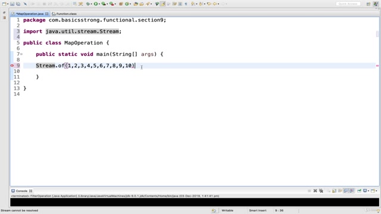The width and height of the screenshot is (381, 214).
Task: Click the Coverage run icon
Action: (104, 4)
